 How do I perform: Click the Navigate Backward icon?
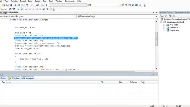[37, 5]
